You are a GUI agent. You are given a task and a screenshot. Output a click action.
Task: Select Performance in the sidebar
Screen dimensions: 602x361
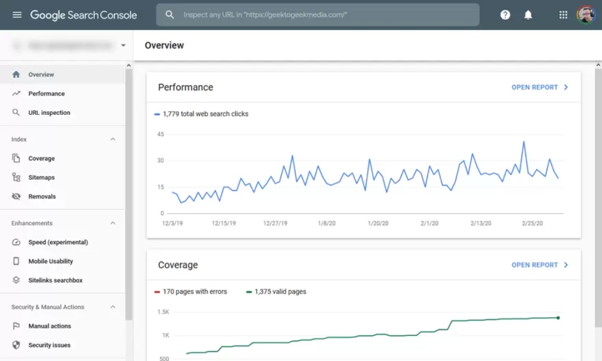62,94
